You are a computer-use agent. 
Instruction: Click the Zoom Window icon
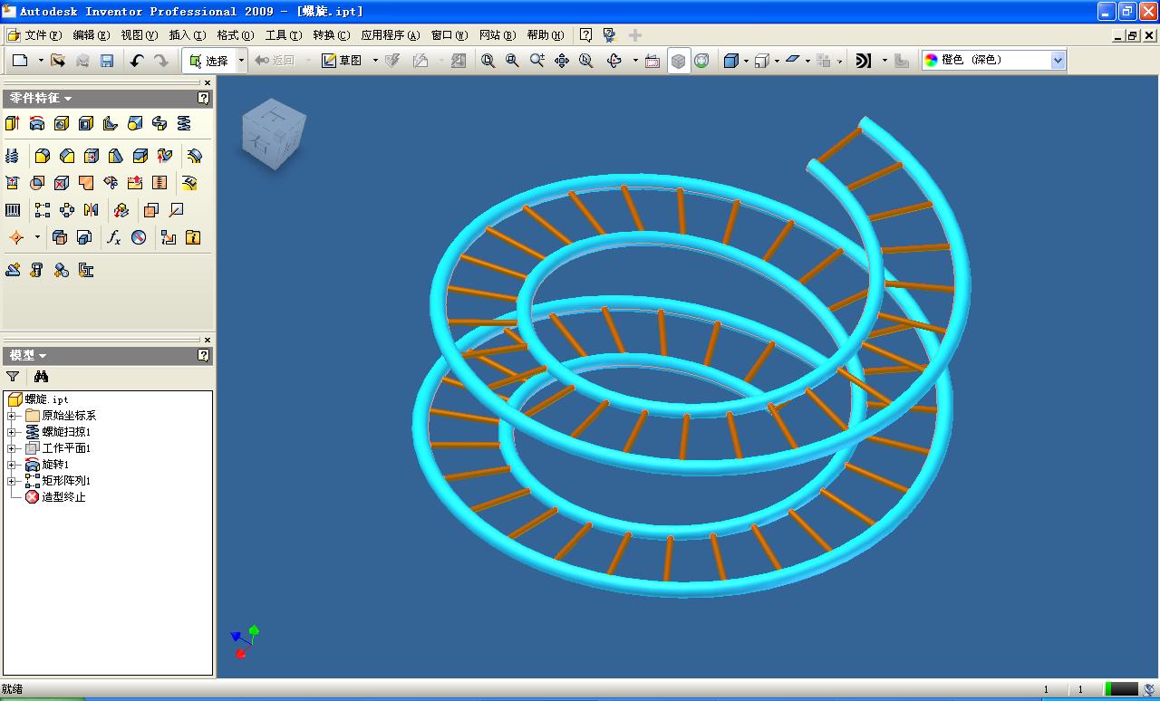513,61
